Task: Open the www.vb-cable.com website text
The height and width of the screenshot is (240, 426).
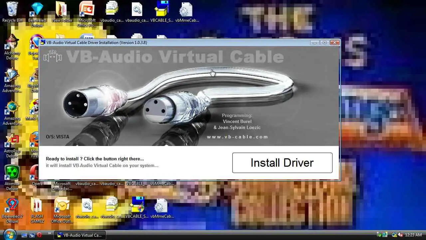Action: point(237,137)
